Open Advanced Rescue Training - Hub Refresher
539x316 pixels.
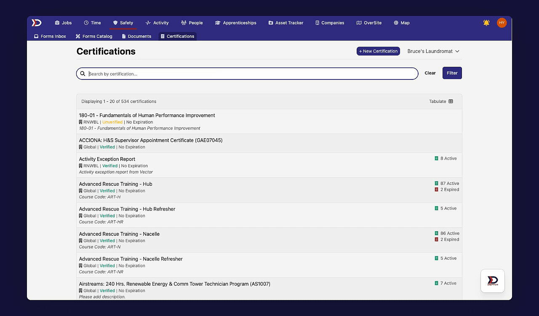pyautogui.click(x=127, y=209)
